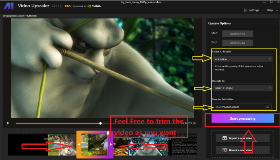Viewport: 280px width, 160px height.
Task: Click the Upscale Options heading
Action: tap(220, 23)
